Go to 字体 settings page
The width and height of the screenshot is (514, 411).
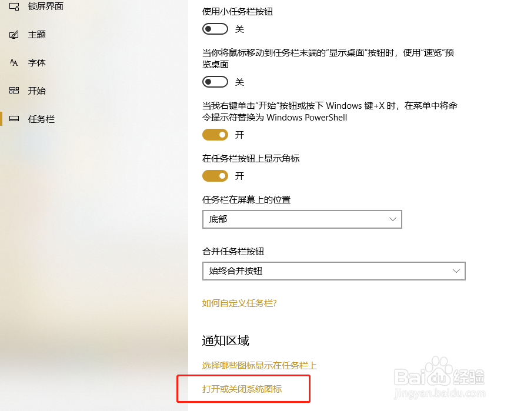click(x=36, y=62)
